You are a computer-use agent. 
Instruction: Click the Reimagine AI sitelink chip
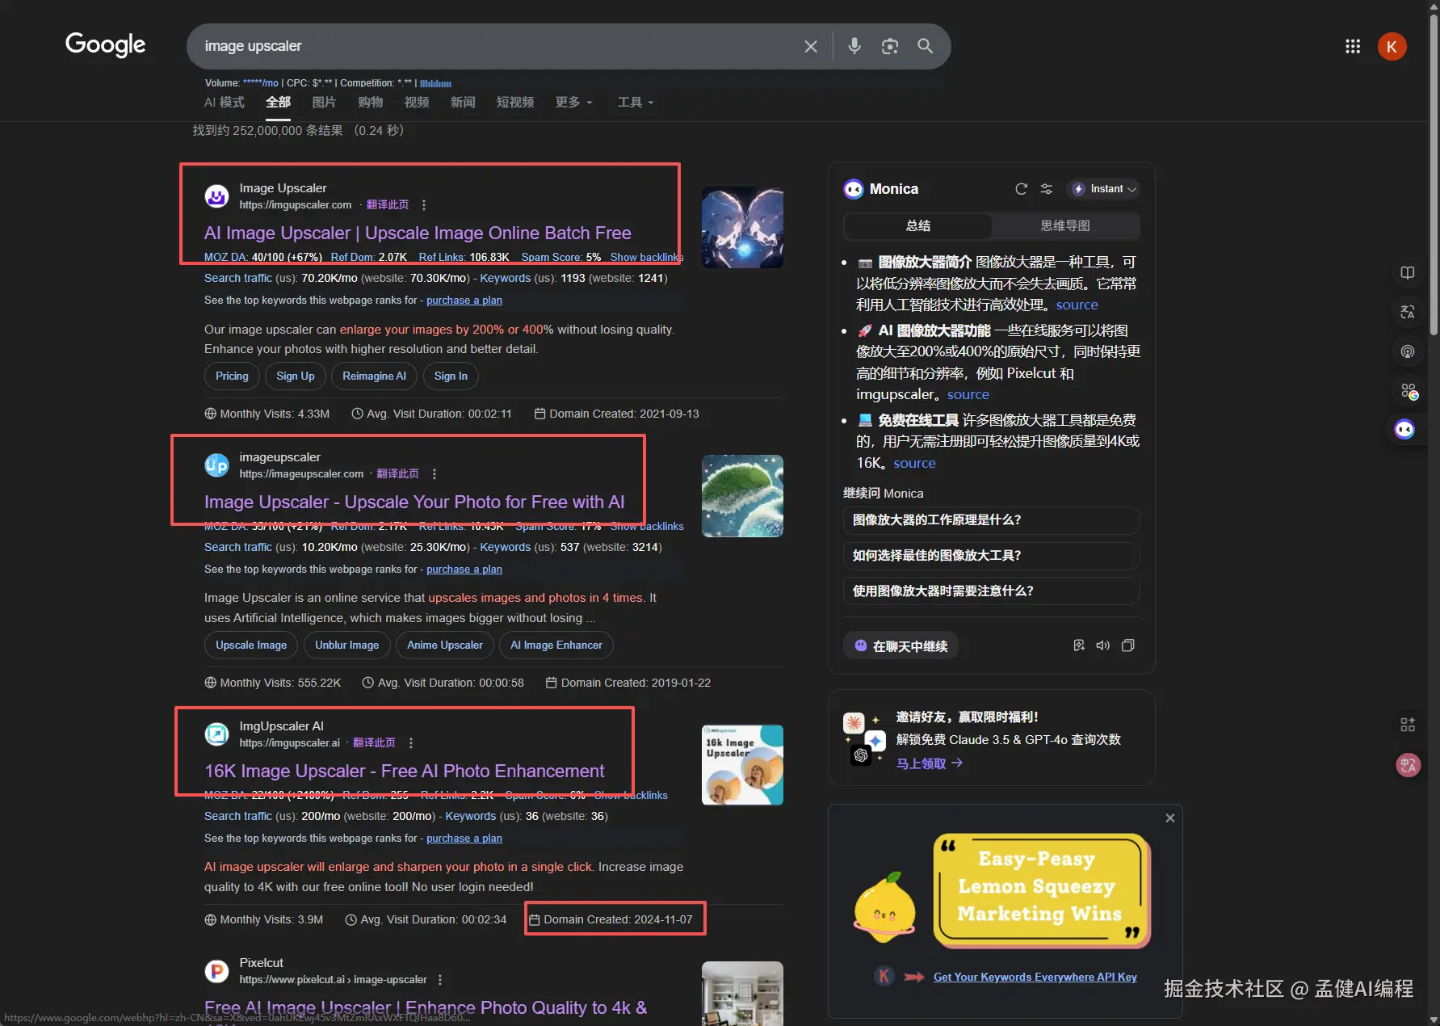pyautogui.click(x=374, y=376)
